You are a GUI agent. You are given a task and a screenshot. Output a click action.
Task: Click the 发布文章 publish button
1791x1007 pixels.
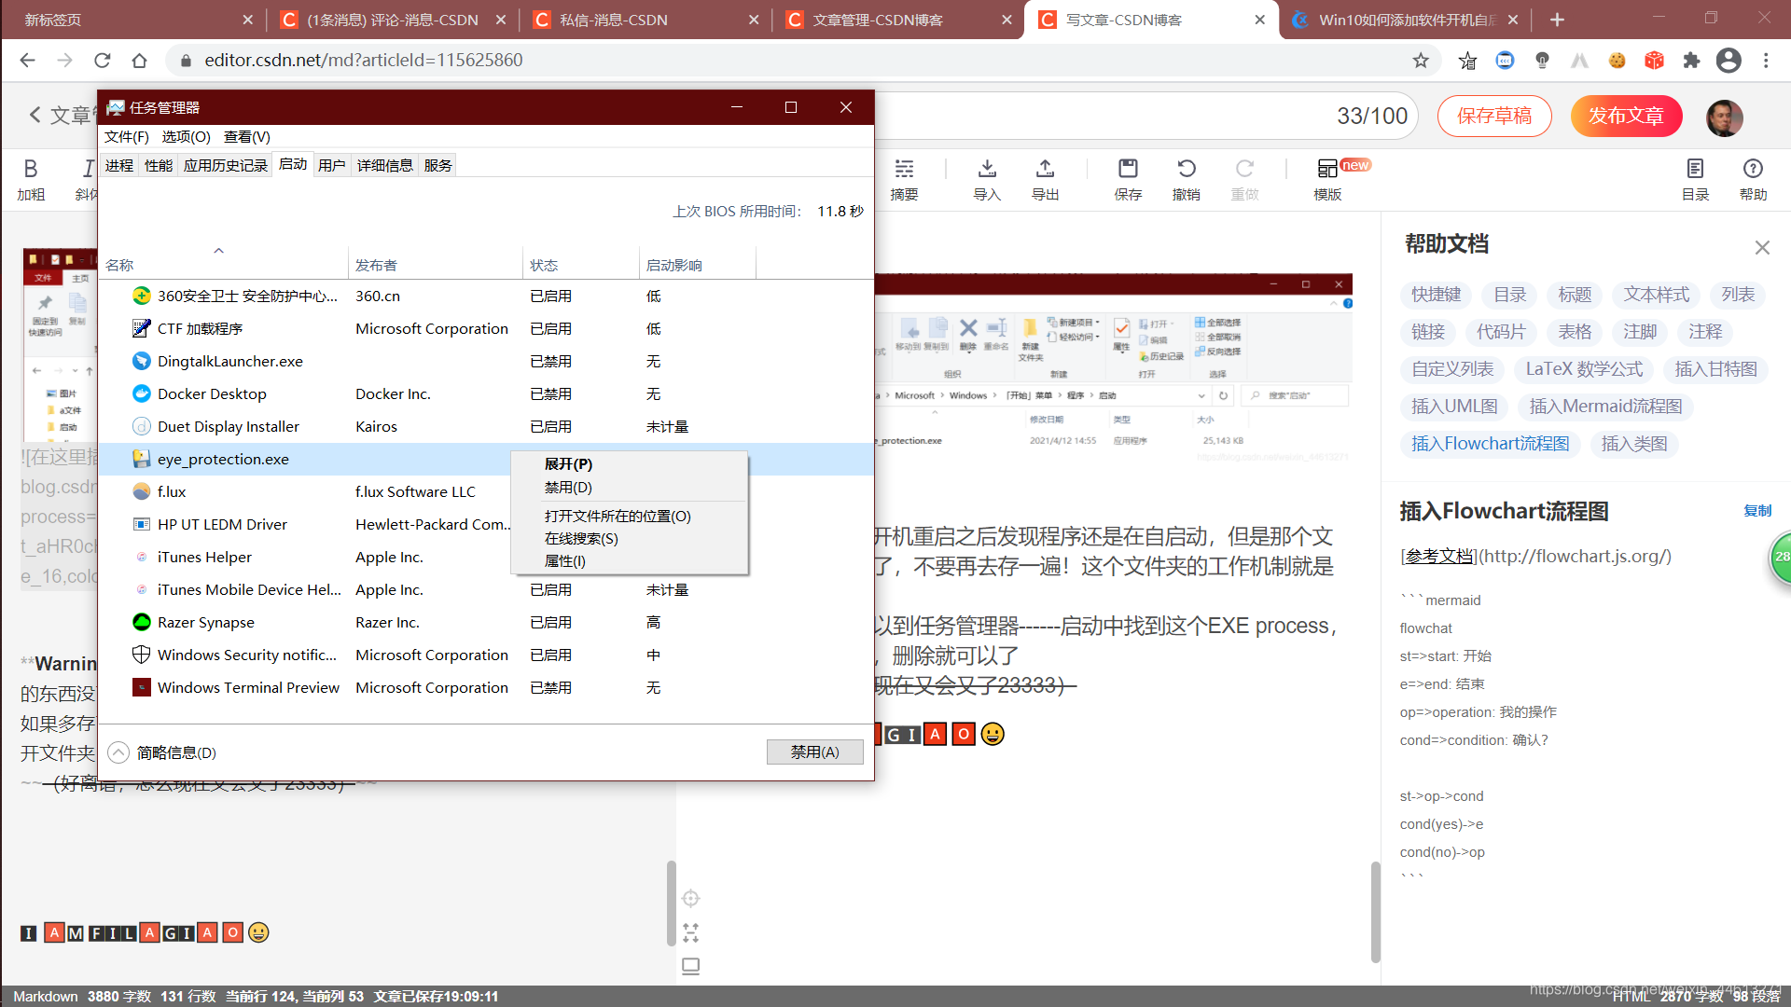point(1626,116)
